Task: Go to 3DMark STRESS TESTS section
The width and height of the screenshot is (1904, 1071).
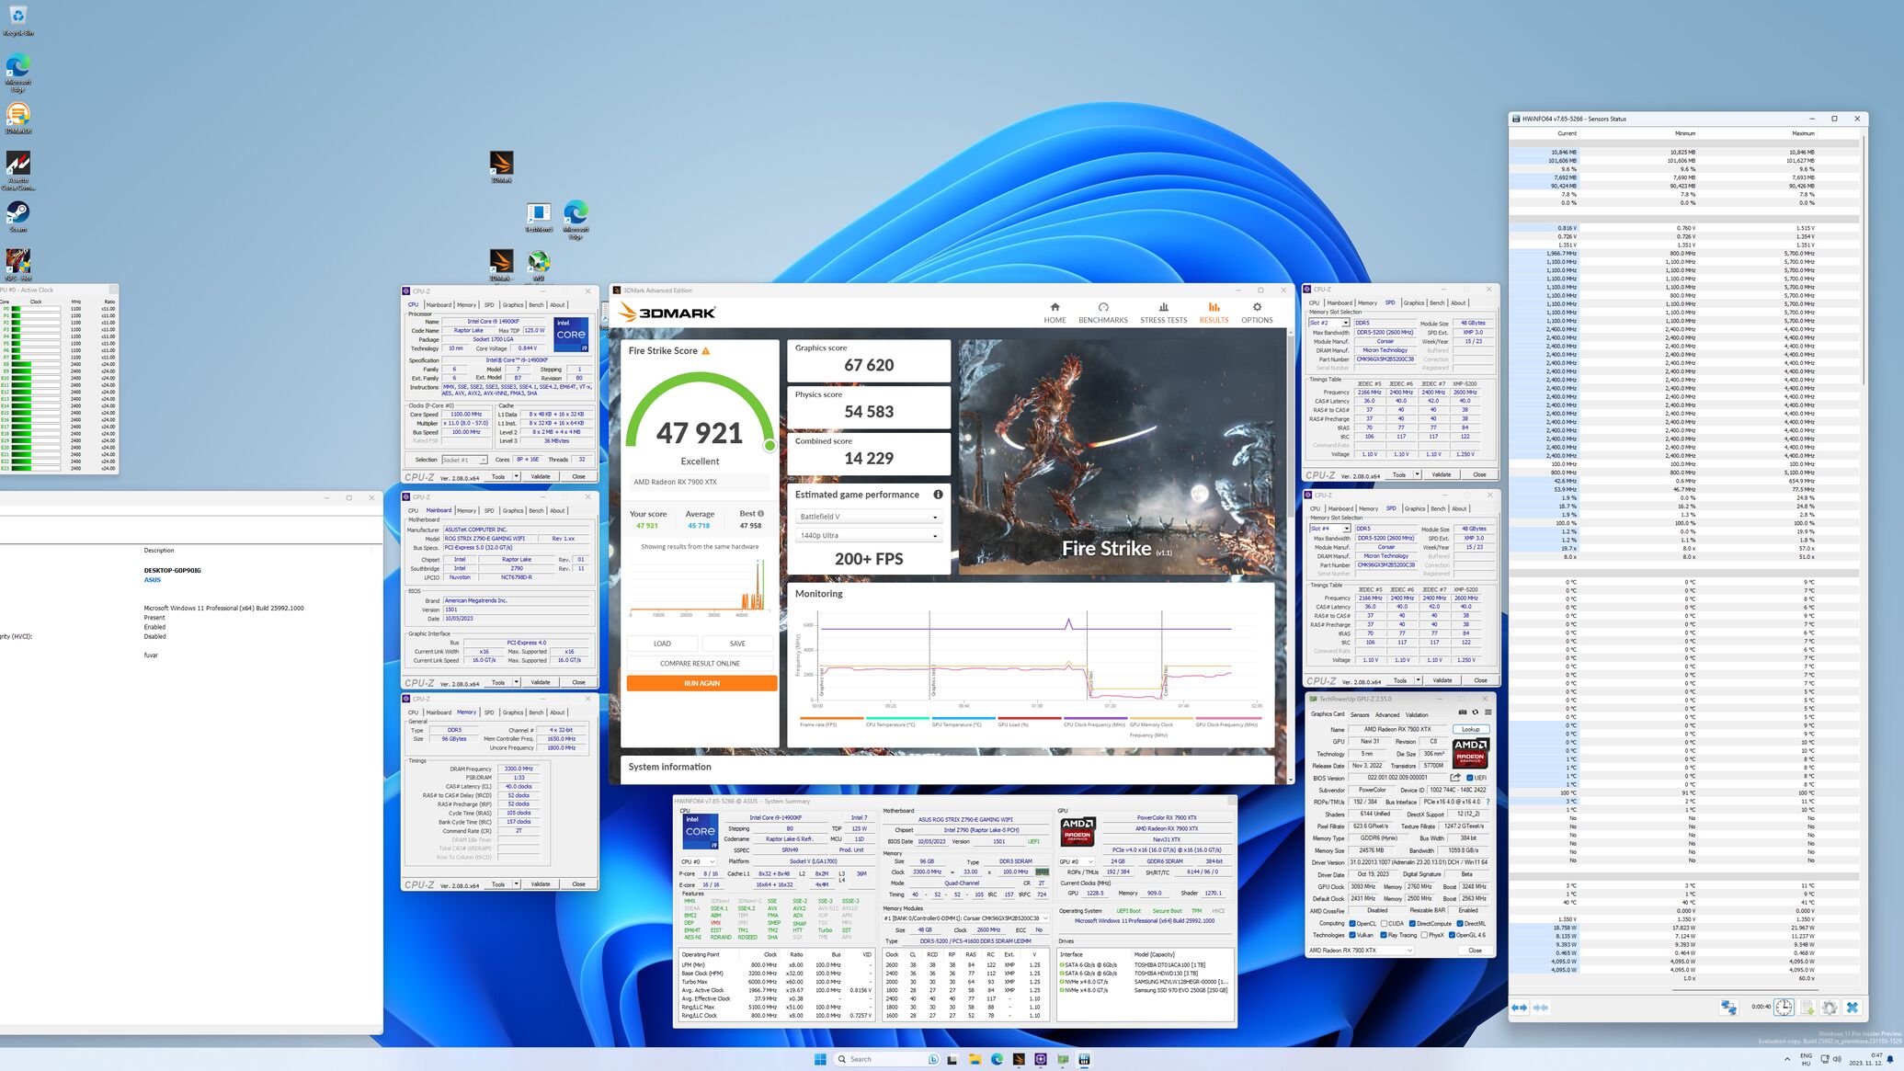Action: coord(1163,313)
